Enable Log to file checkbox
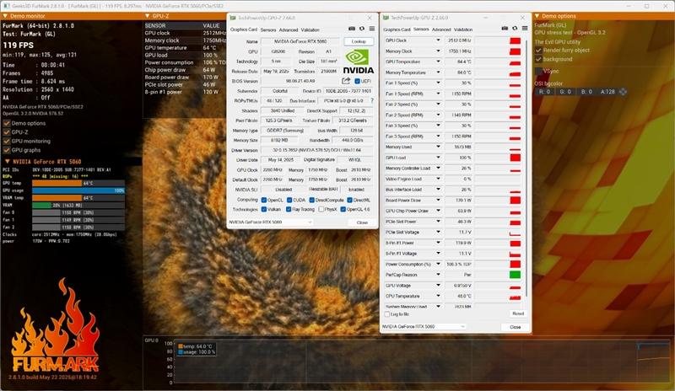This screenshot has height=391, width=675. point(386,314)
